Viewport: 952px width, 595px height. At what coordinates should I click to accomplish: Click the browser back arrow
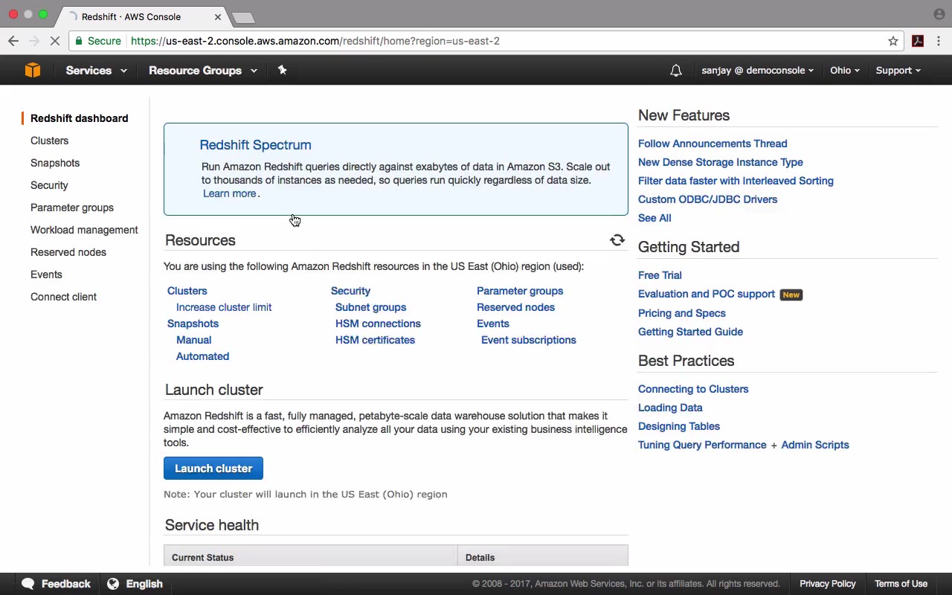13,41
